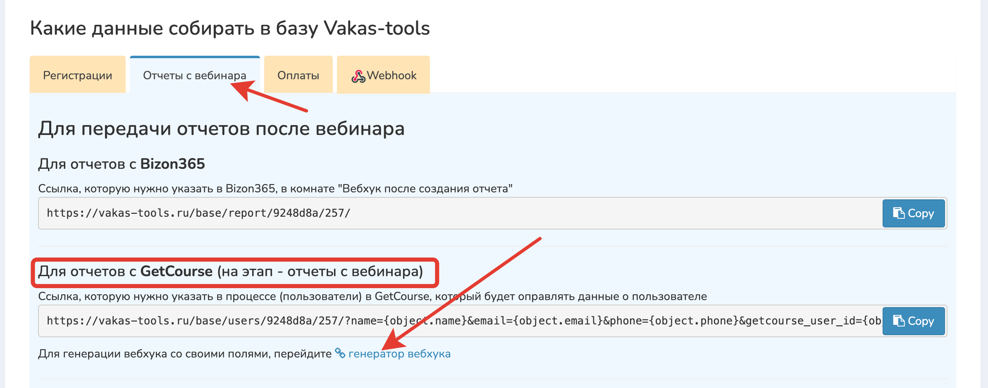
Task: Click the Для отчетов с GetCourse heading
Action: 230,272
